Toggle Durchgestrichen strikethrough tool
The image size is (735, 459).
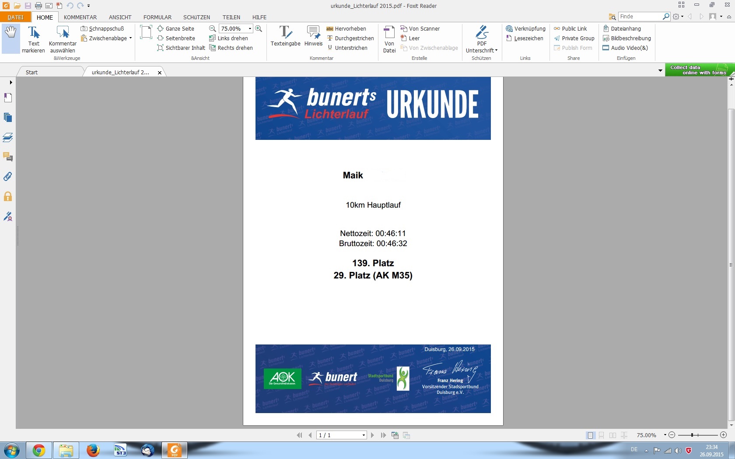(350, 38)
